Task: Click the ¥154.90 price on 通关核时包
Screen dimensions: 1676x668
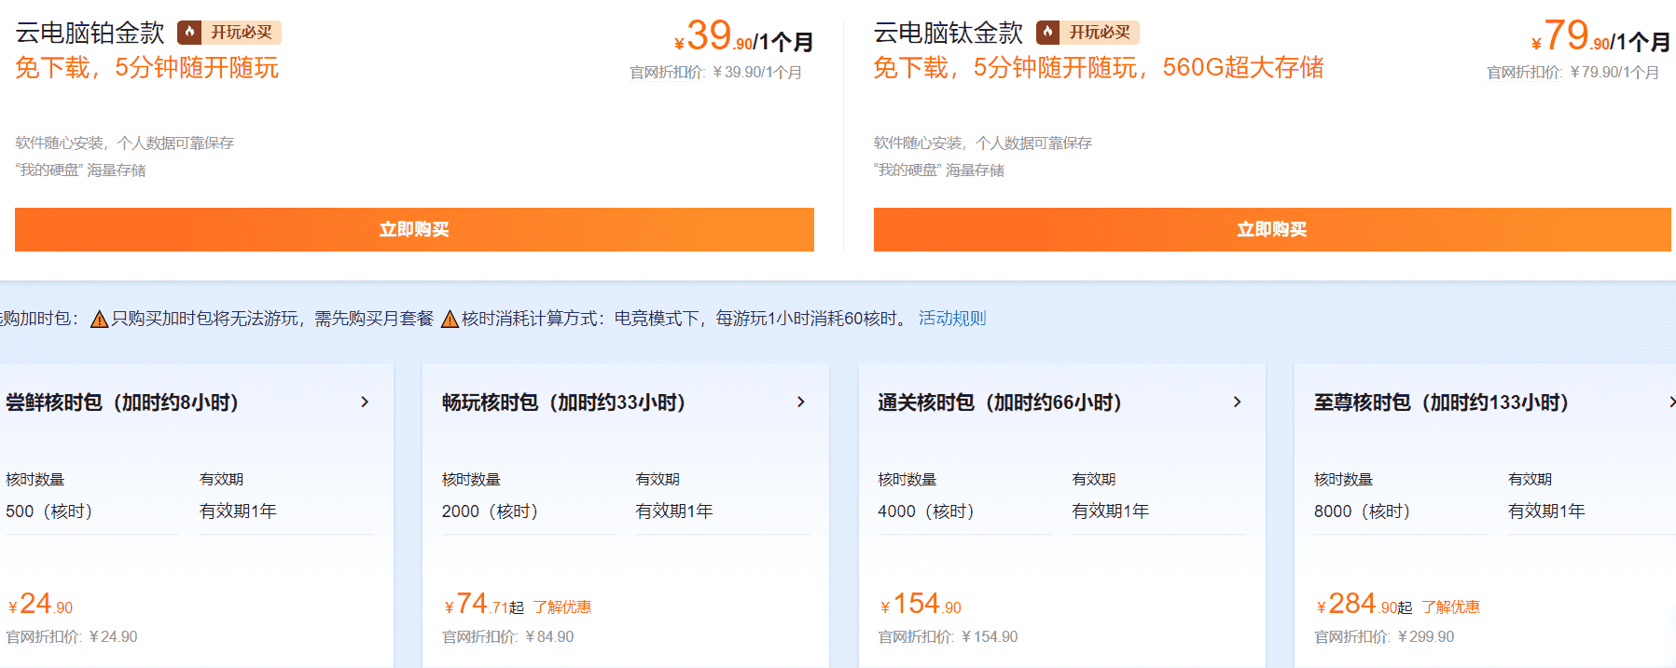Action: pyautogui.click(x=921, y=605)
